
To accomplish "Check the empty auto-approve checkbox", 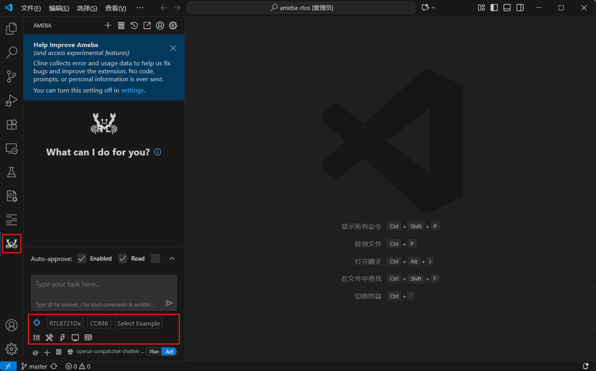I will tap(156, 259).
